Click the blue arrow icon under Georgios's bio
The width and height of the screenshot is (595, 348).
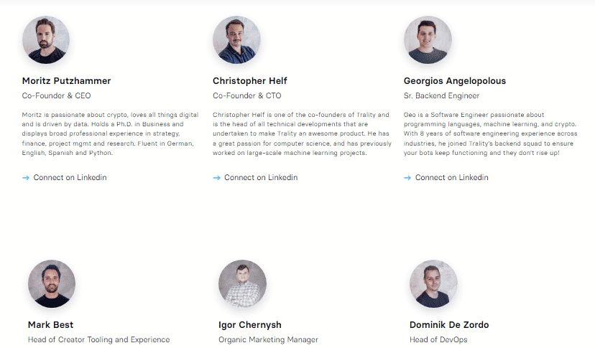407,178
